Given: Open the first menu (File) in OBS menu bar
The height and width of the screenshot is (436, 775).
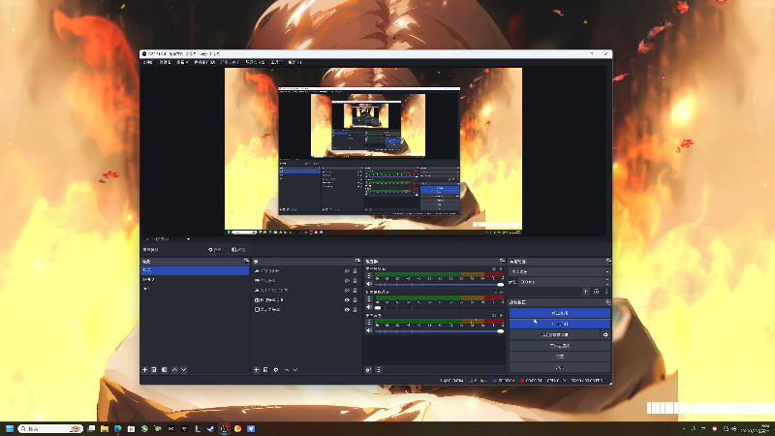Looking at the screenshot, I should pyautogui.click(x=148, y=62).
